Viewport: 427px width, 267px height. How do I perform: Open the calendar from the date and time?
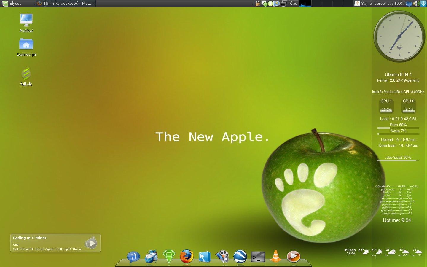(383, 4)
